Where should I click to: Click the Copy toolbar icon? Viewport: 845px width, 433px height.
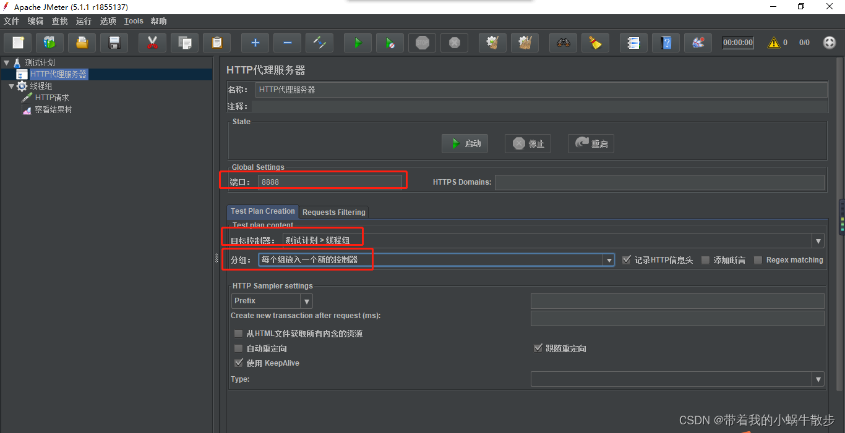pyautogui.click(x=184, y=43)
